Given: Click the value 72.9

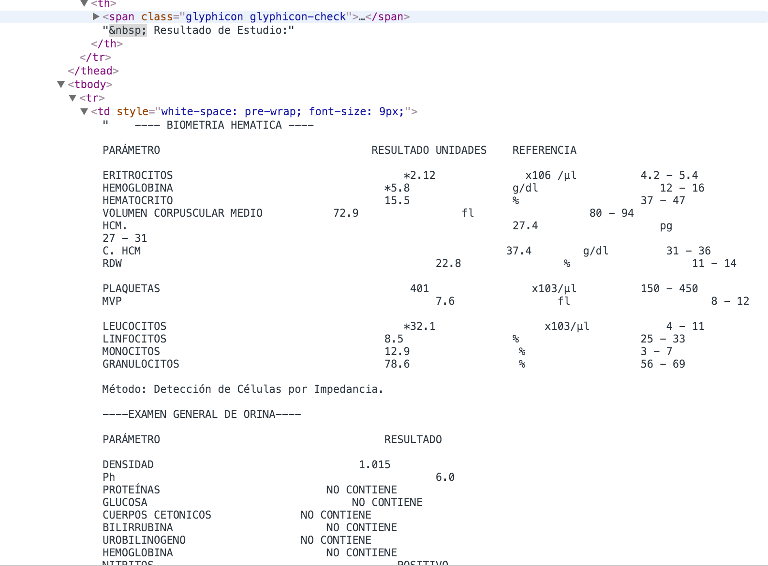Looking at the screenshot, I should [x=346, y=213].
